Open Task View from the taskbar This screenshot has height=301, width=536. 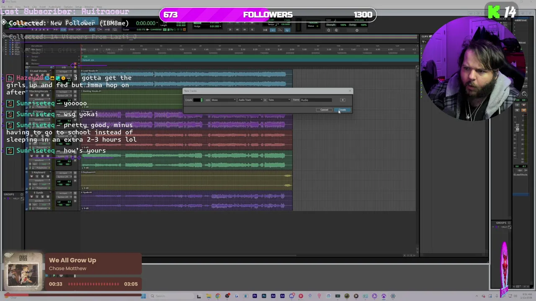pos(199,296)
